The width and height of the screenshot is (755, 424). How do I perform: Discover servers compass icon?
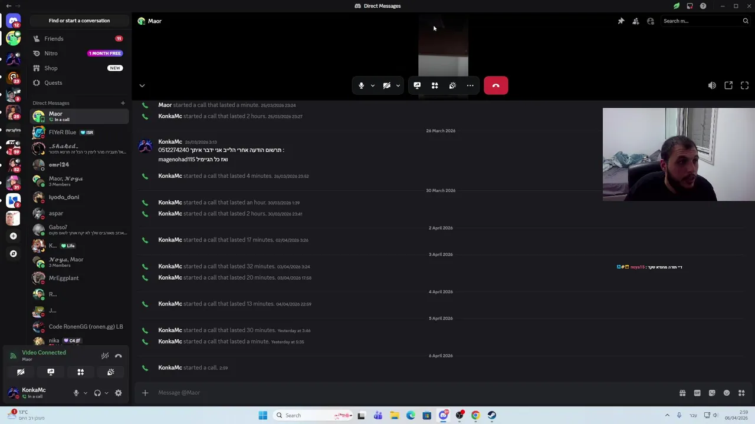13,254
